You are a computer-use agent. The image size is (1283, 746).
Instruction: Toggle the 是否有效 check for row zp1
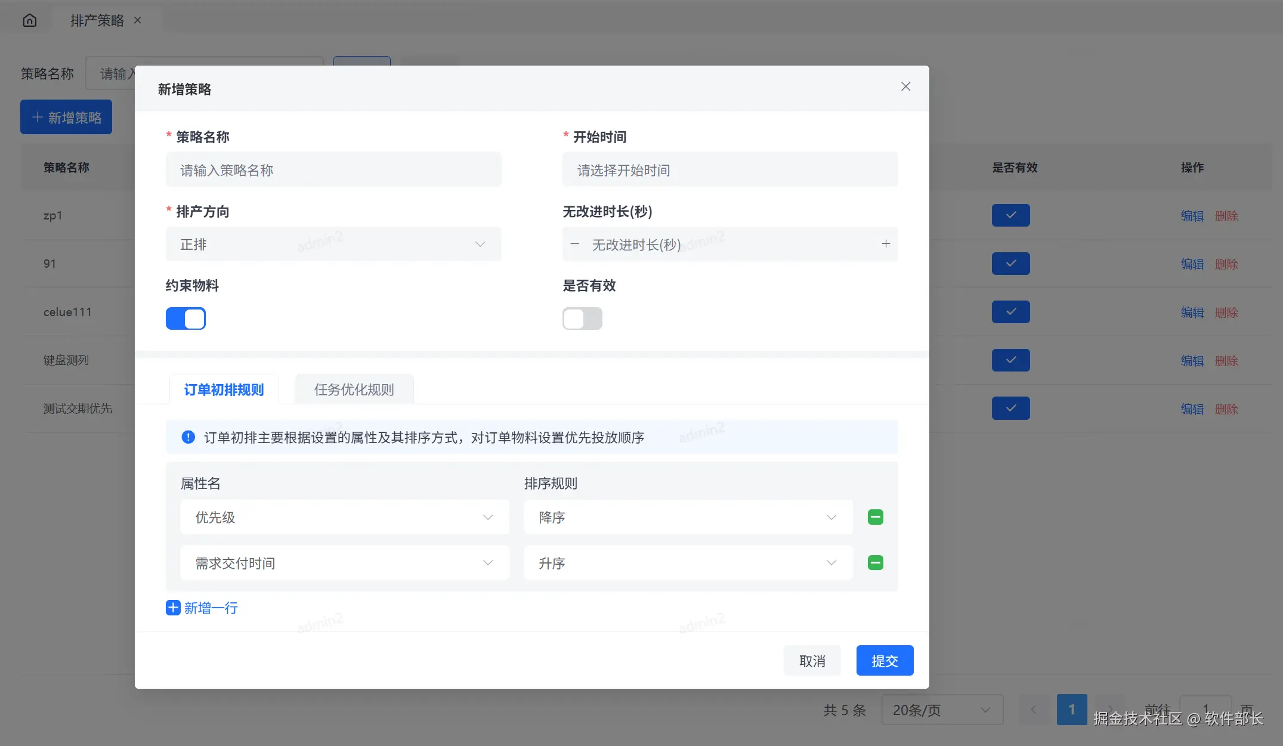point(1010,215)
